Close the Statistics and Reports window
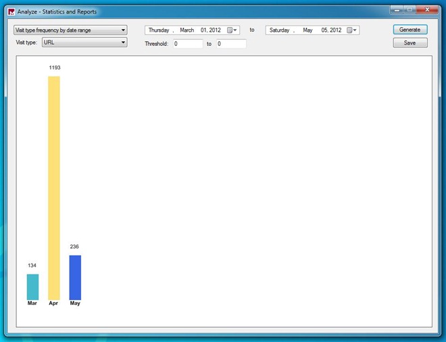The width and height of the screenshot is (446, 342). tap(426, 10)
